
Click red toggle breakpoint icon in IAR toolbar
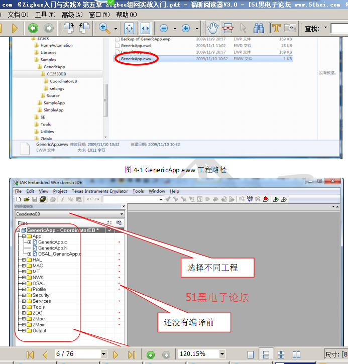click(x=266, y=199)
